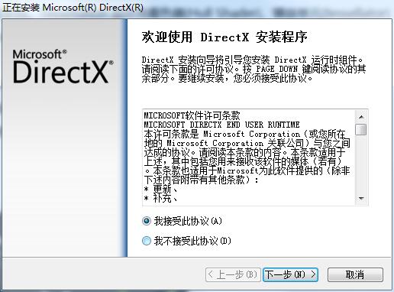Click the MICROSOFT DIRECTX END USER RUNTIME line
Image resolution: width=394 pixels, height=292 pixels.
point(221,125)
